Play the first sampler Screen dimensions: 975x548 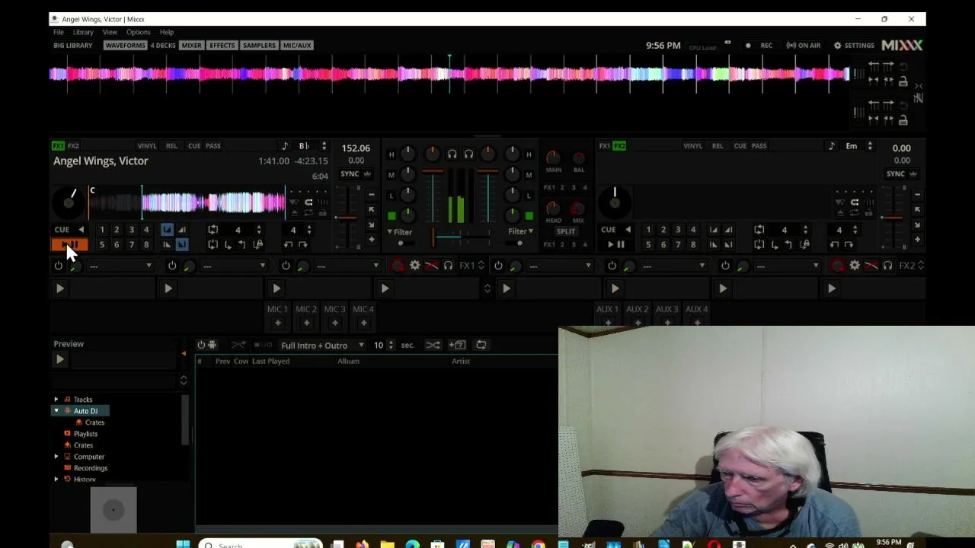(59, 288)
